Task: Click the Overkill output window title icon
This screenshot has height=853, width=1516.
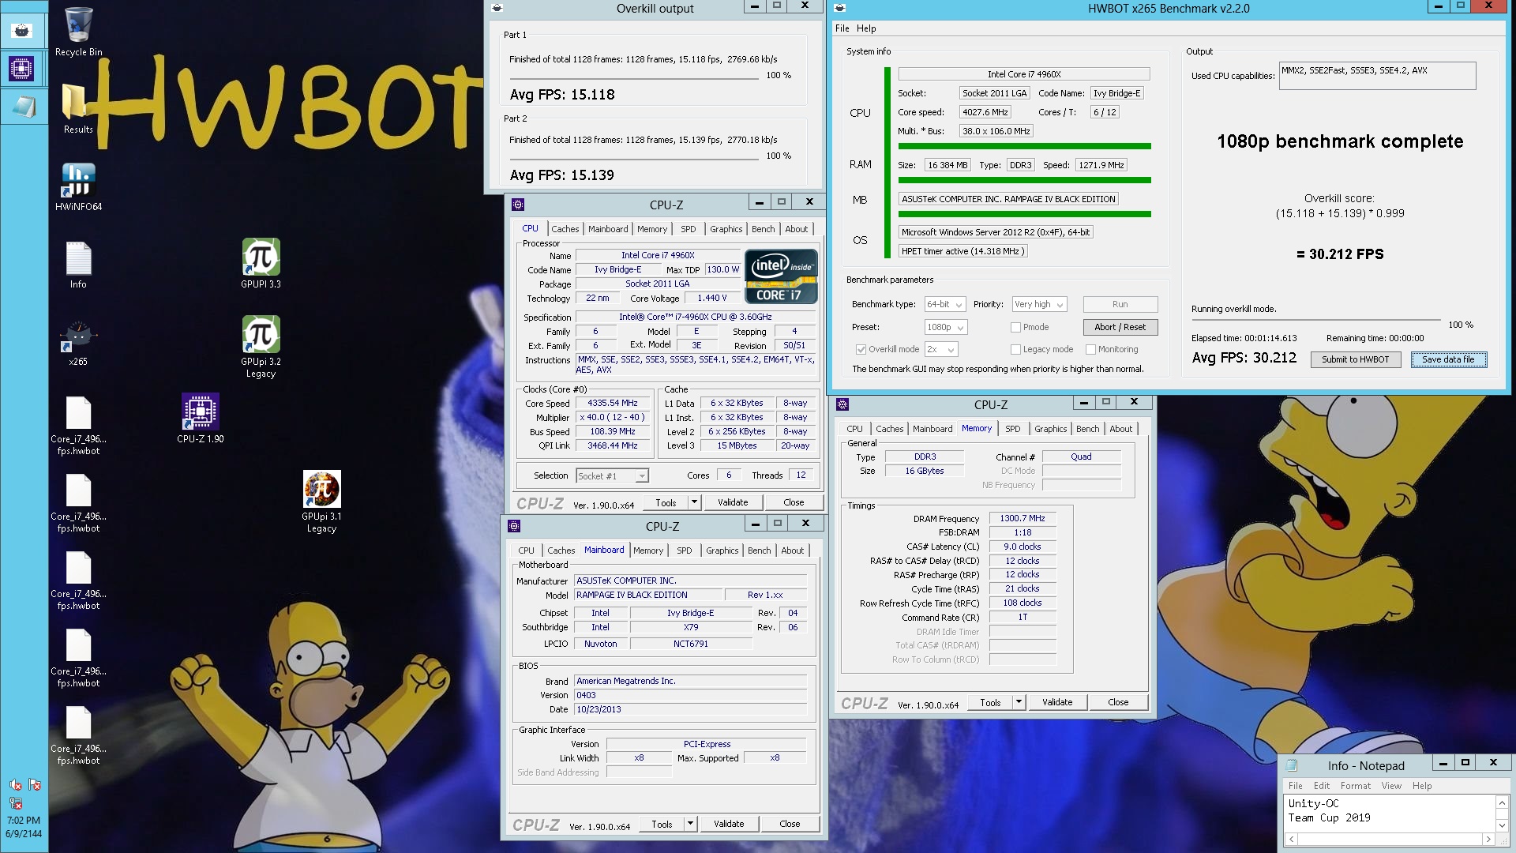Action: point(497,8)
